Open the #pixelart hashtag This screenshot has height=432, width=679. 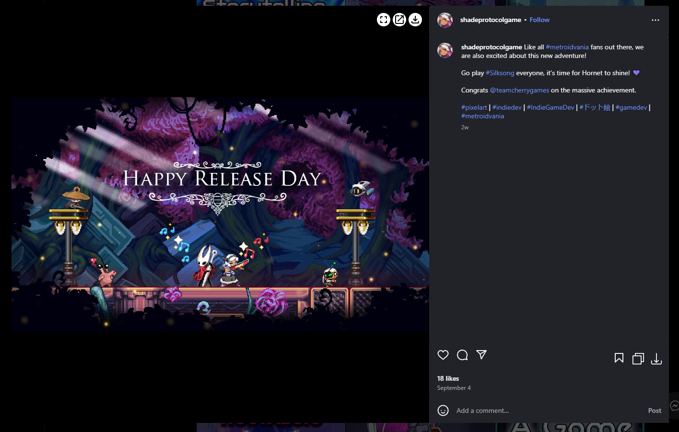[474, 107]
